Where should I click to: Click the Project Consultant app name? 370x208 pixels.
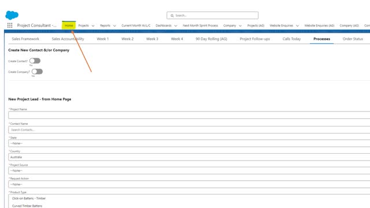pos(36,25)
